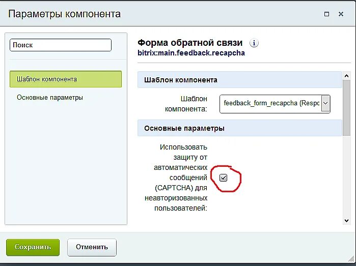Click the vertical scrollbar thumb
This screenshot has width=356, height=266.
coord(346,108)
